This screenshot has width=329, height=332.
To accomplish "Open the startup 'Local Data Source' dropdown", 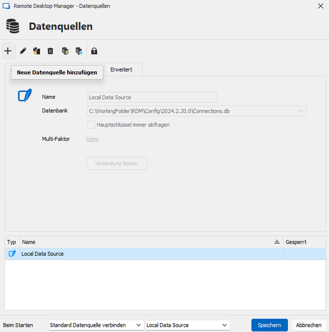I will [187, 325].
